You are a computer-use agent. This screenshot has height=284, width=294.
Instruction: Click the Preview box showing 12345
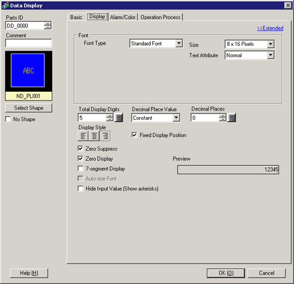click(228, 169)
